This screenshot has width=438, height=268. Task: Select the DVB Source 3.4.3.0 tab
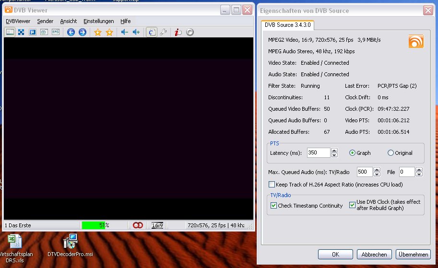click(x=287, y=25)
